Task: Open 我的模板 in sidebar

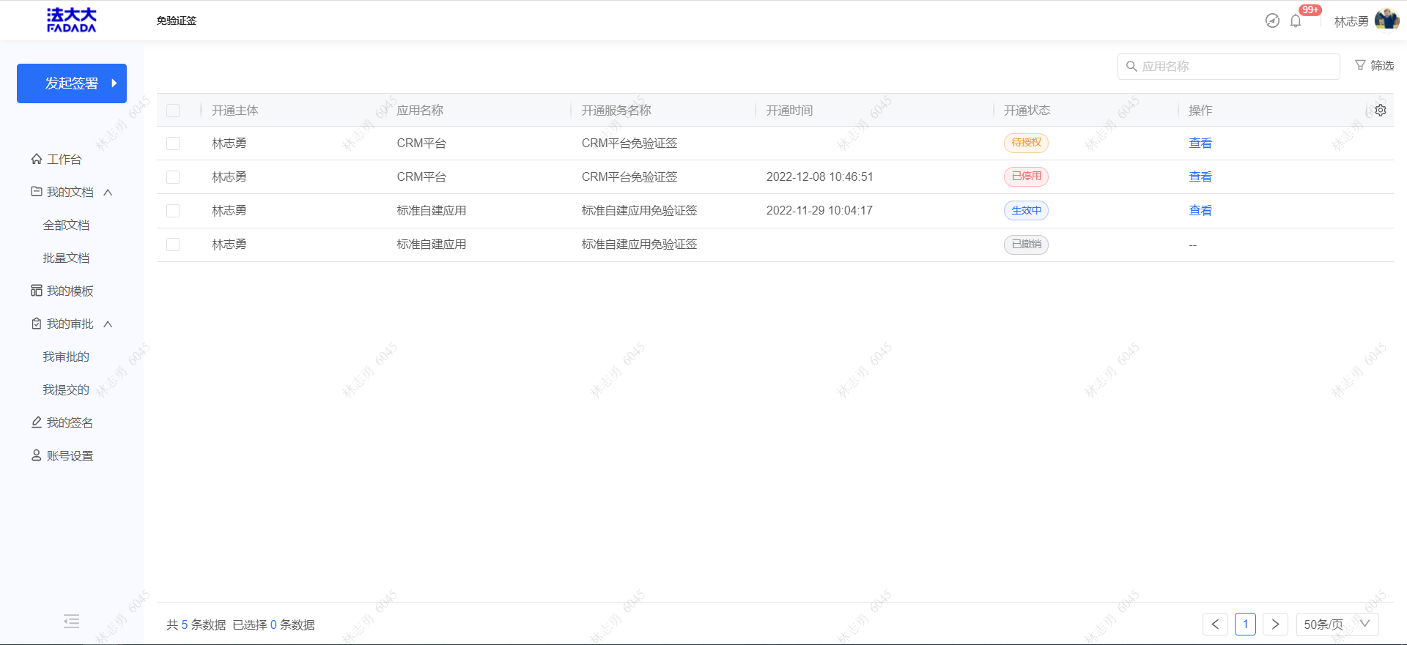Action: click(x=70, y=291)
